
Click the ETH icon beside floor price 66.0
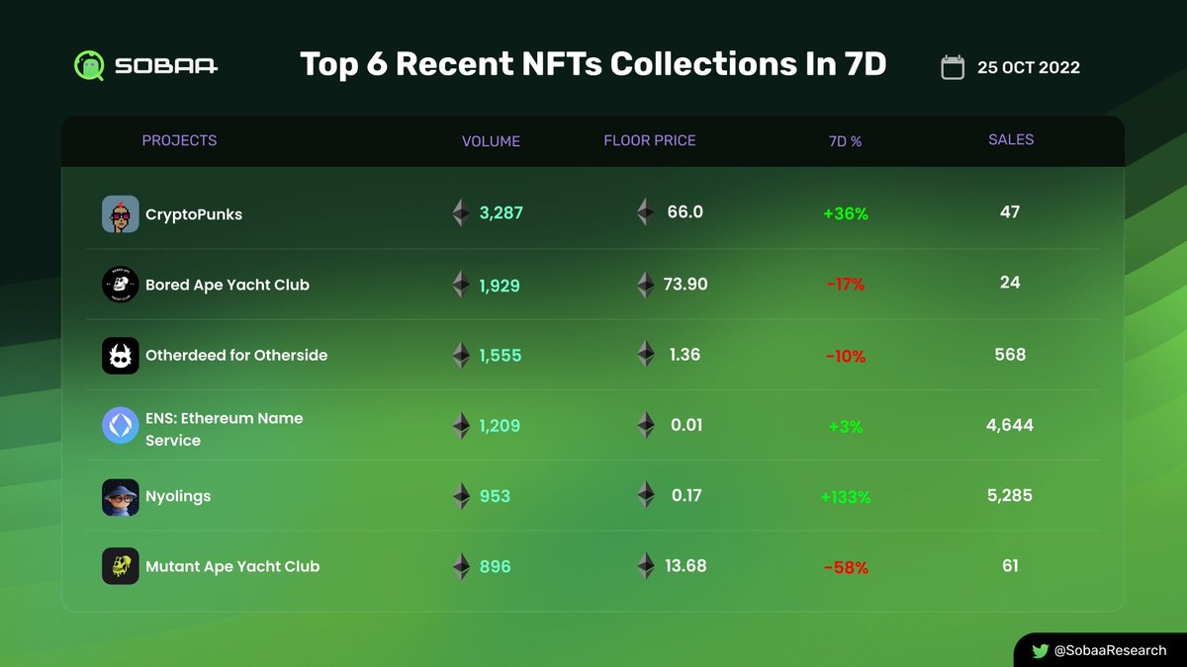pos(646,212)
